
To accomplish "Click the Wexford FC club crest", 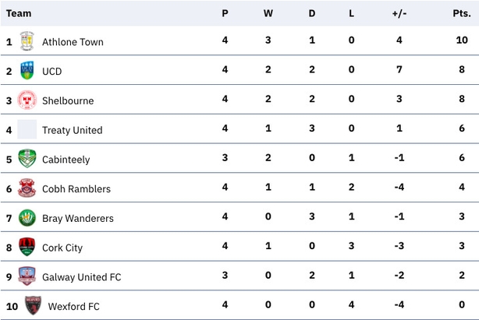I will (33, 305).
